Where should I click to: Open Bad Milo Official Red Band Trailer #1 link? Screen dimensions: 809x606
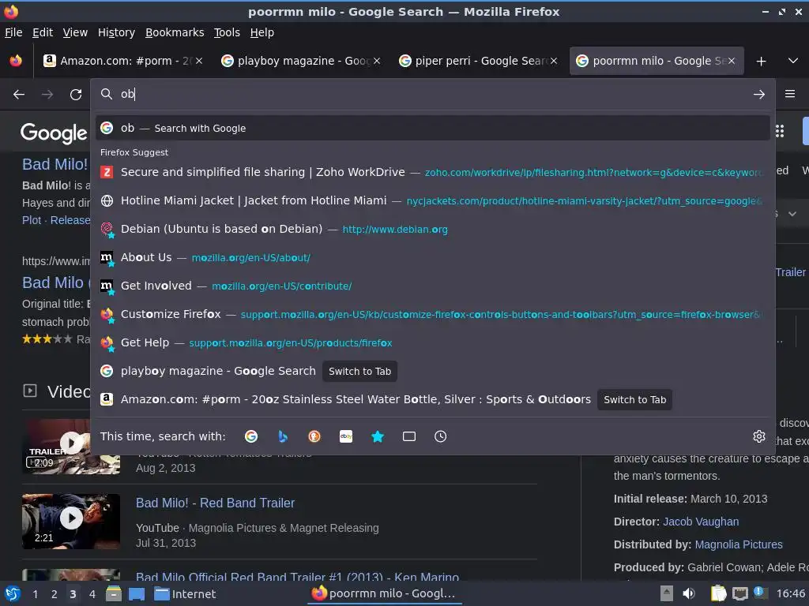click(297, 577)
